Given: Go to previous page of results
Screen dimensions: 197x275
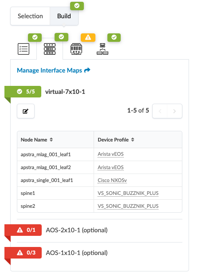Looking at the screenshot, I should 160,111.
